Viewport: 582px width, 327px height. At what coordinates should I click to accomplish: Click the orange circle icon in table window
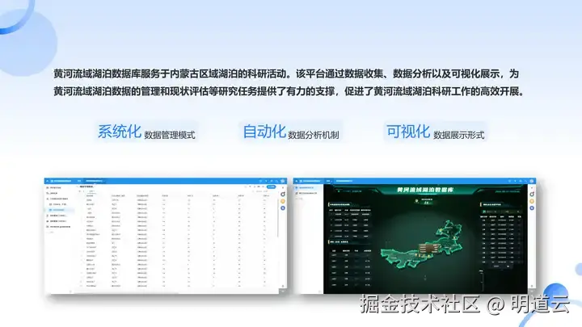tap(283, 201)
